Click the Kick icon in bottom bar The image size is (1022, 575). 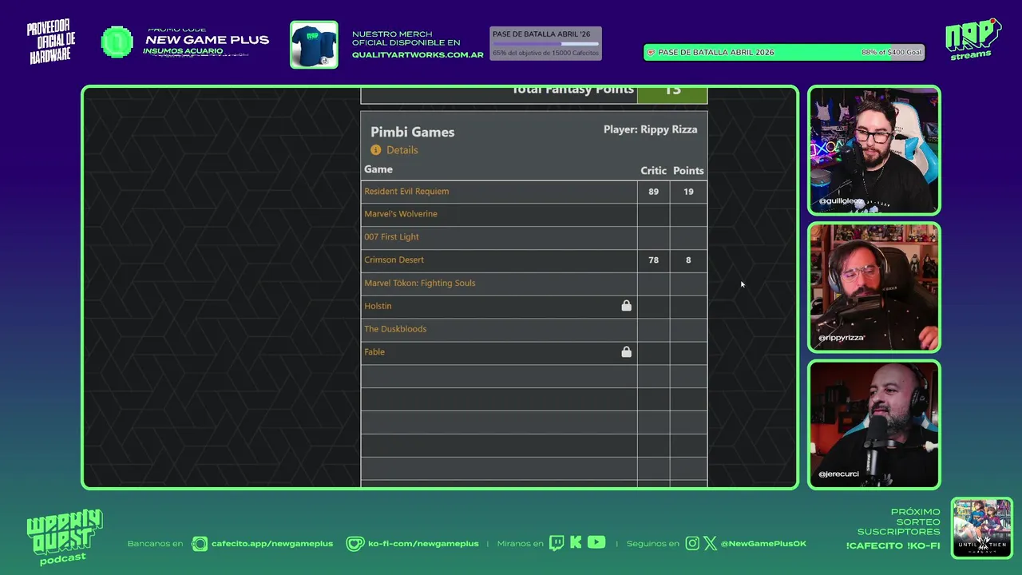click(576, 543)
